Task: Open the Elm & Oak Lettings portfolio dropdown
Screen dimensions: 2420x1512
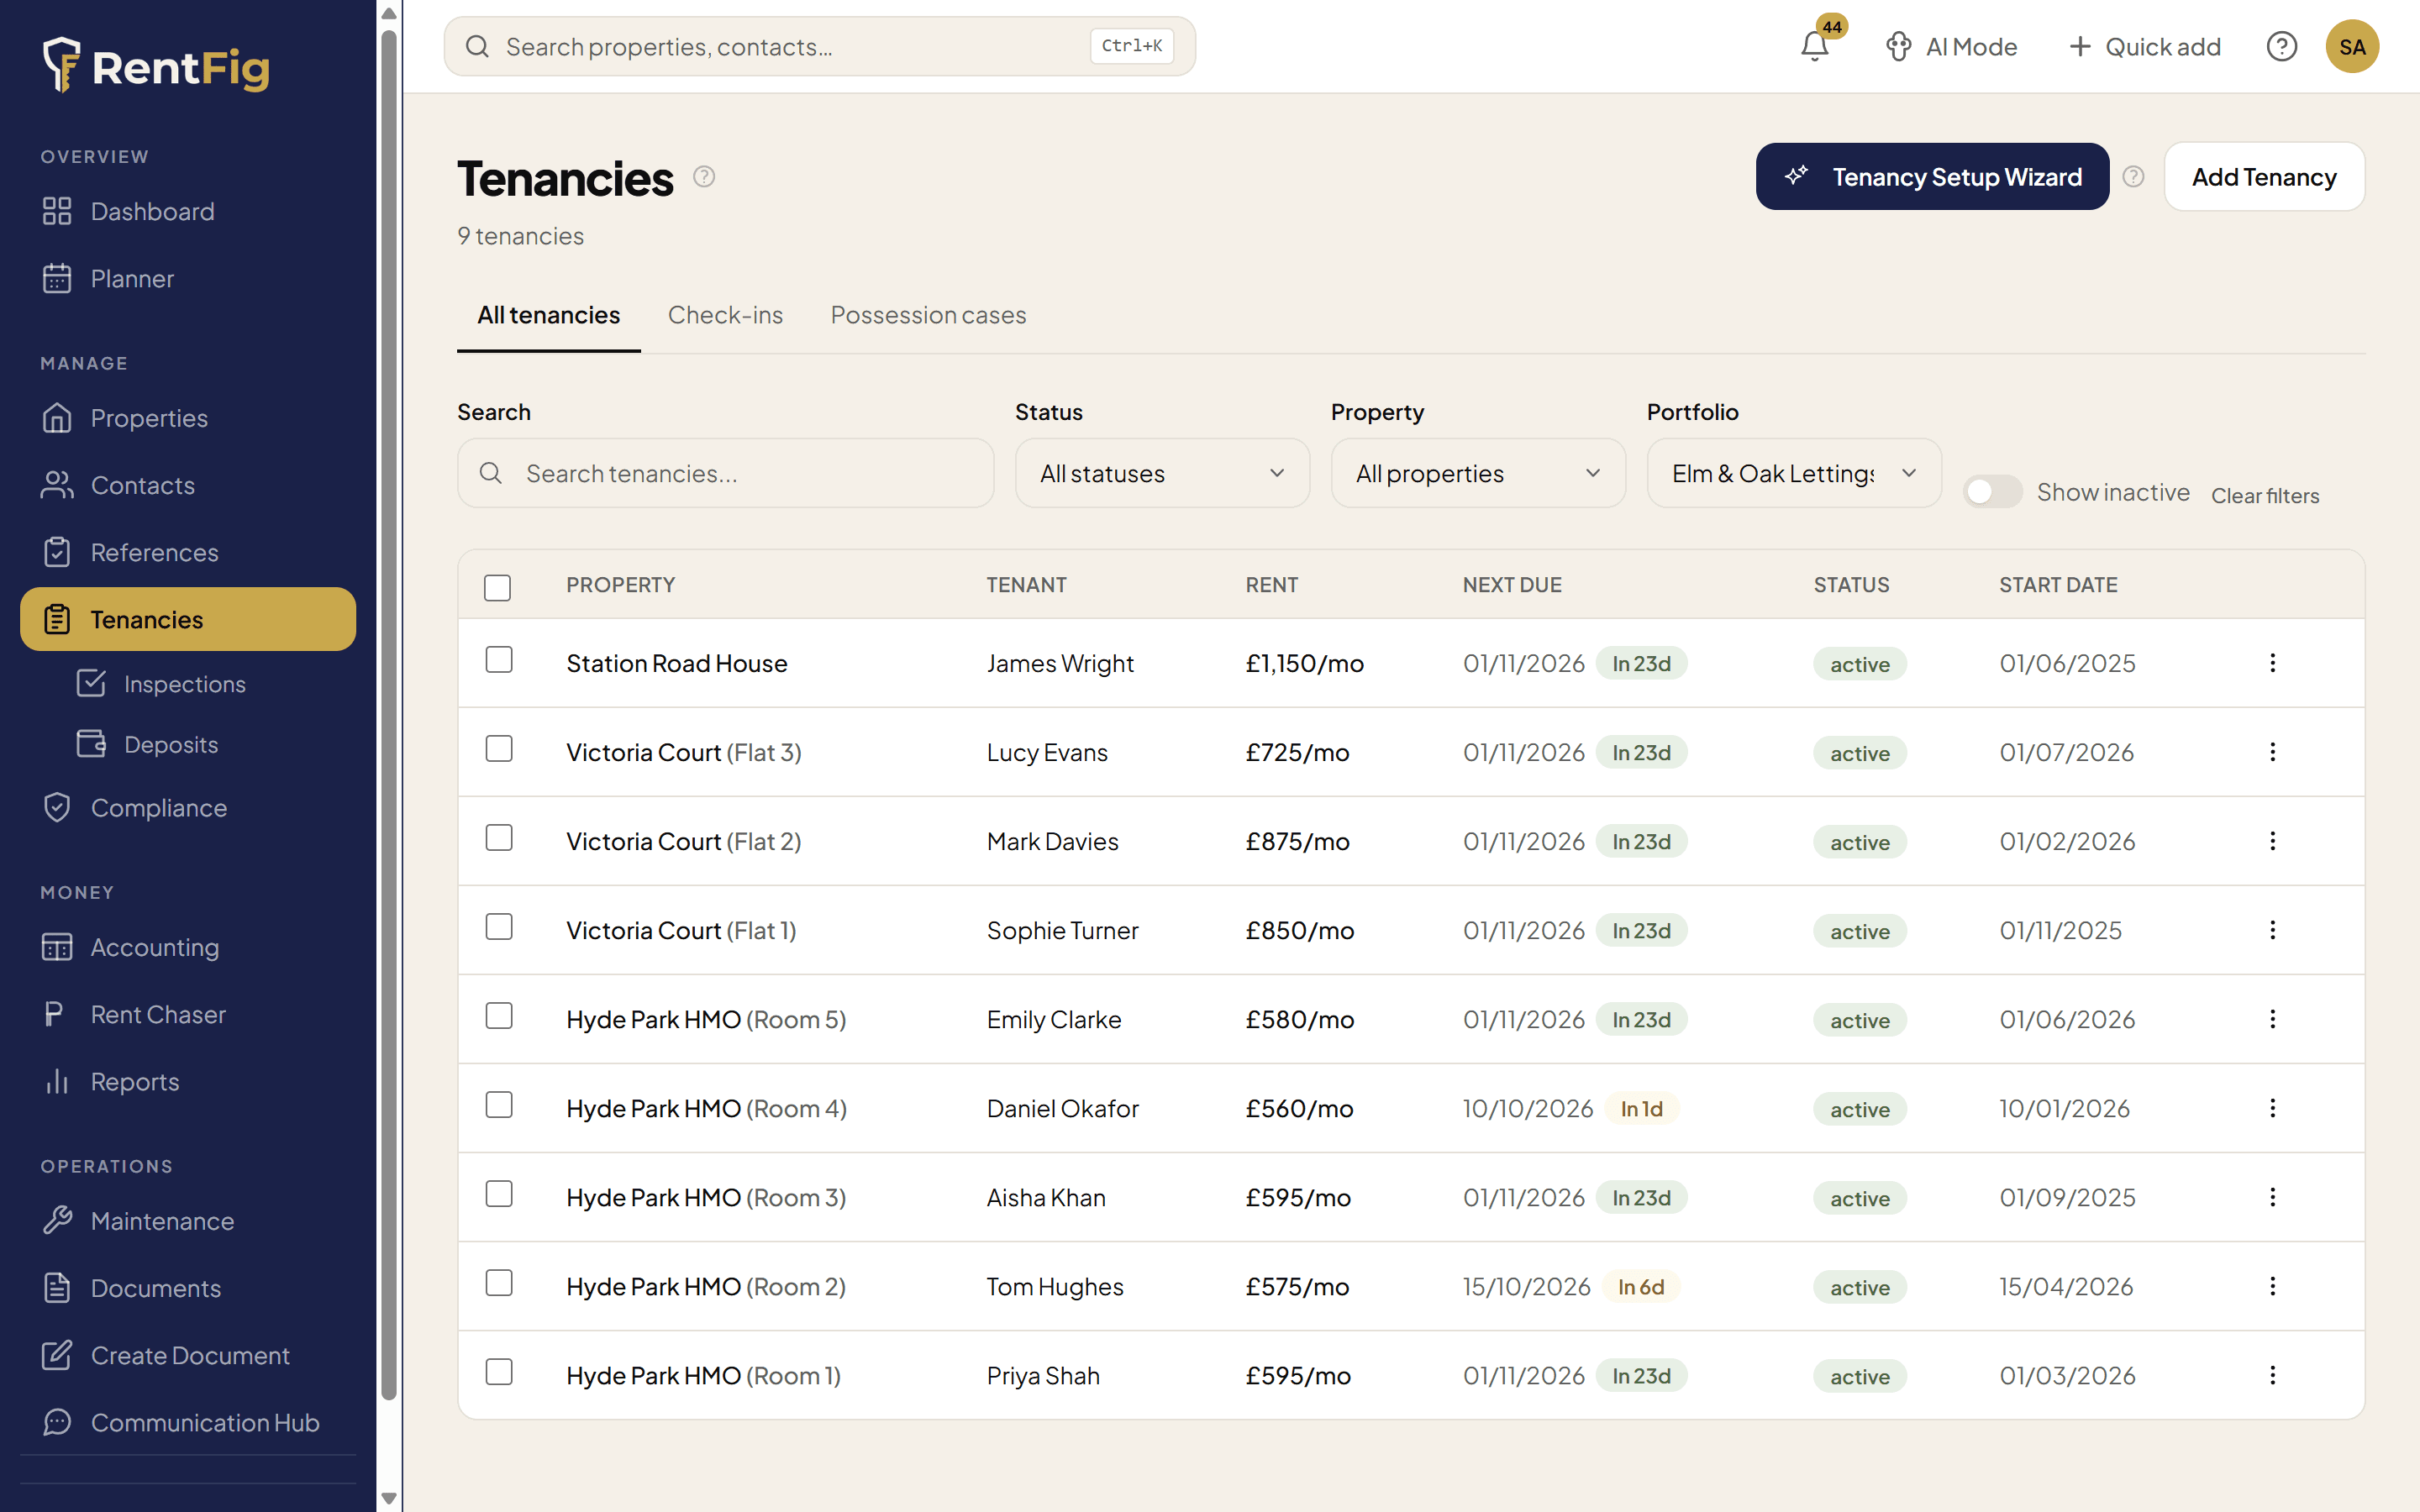Action: pyautogui.click(x=1794, y=473)
